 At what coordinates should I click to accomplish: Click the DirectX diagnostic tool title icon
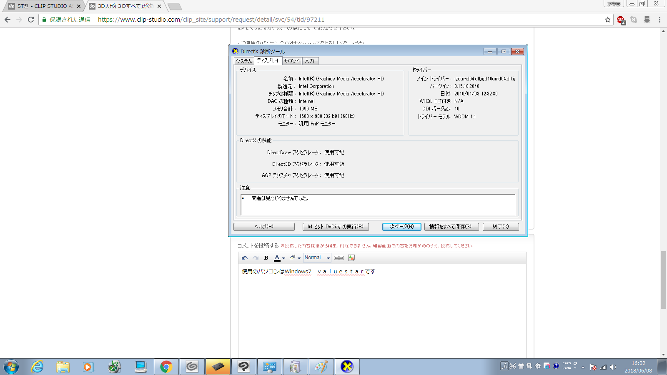pyautogui.click(x=236, y=51)
